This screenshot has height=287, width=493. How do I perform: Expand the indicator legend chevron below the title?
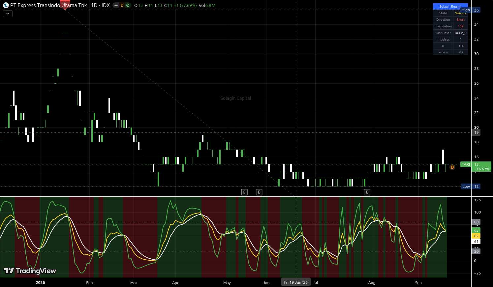(8, 14)
